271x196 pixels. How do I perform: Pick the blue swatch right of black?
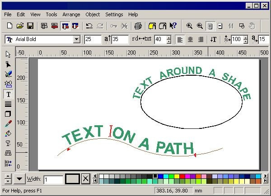[160, 176]
